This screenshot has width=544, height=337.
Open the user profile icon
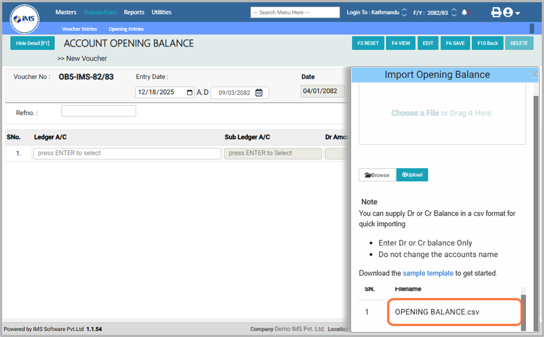[507, 12]
